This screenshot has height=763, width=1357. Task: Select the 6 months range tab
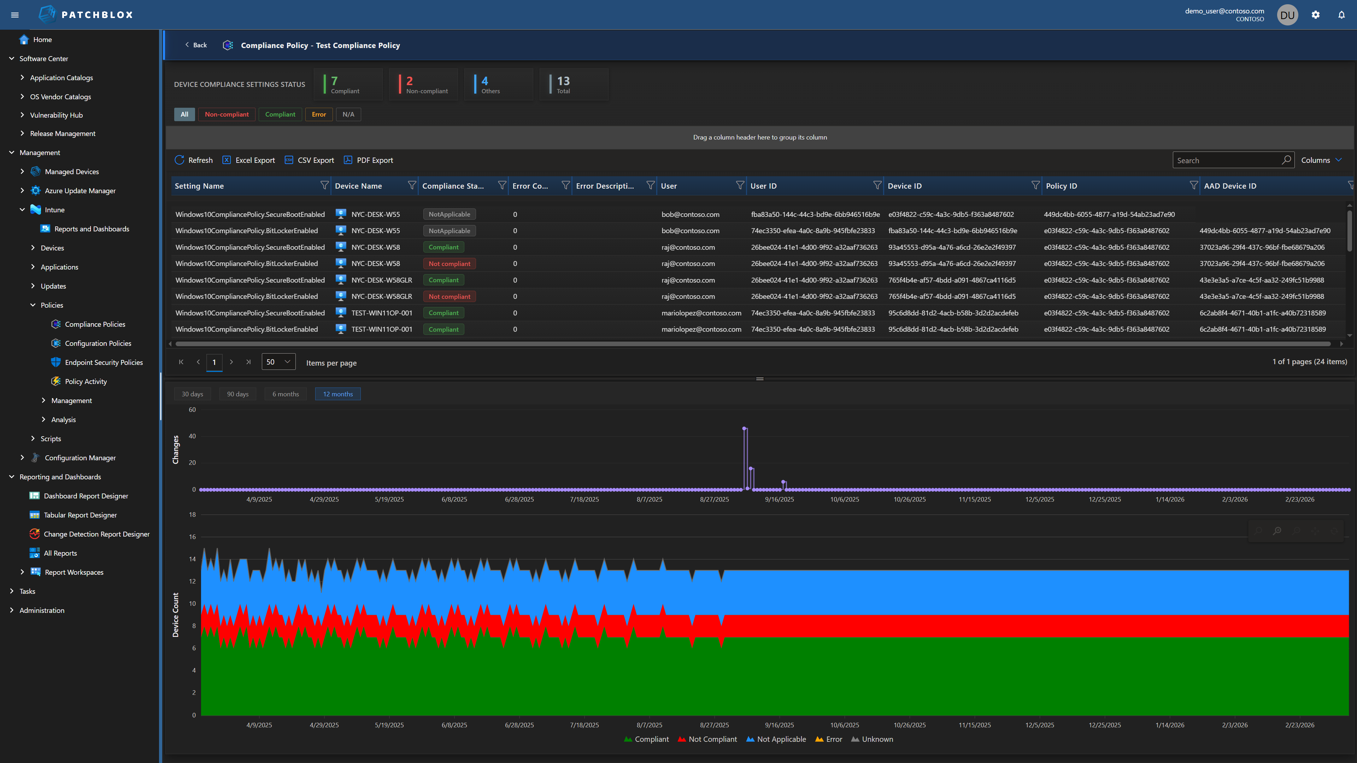285,394
